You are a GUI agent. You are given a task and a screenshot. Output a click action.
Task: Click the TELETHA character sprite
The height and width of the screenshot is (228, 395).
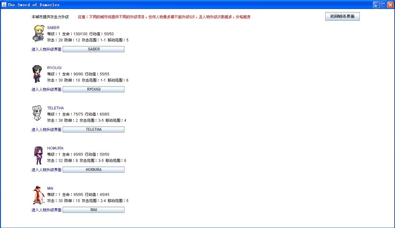click(x=37, y=113)
